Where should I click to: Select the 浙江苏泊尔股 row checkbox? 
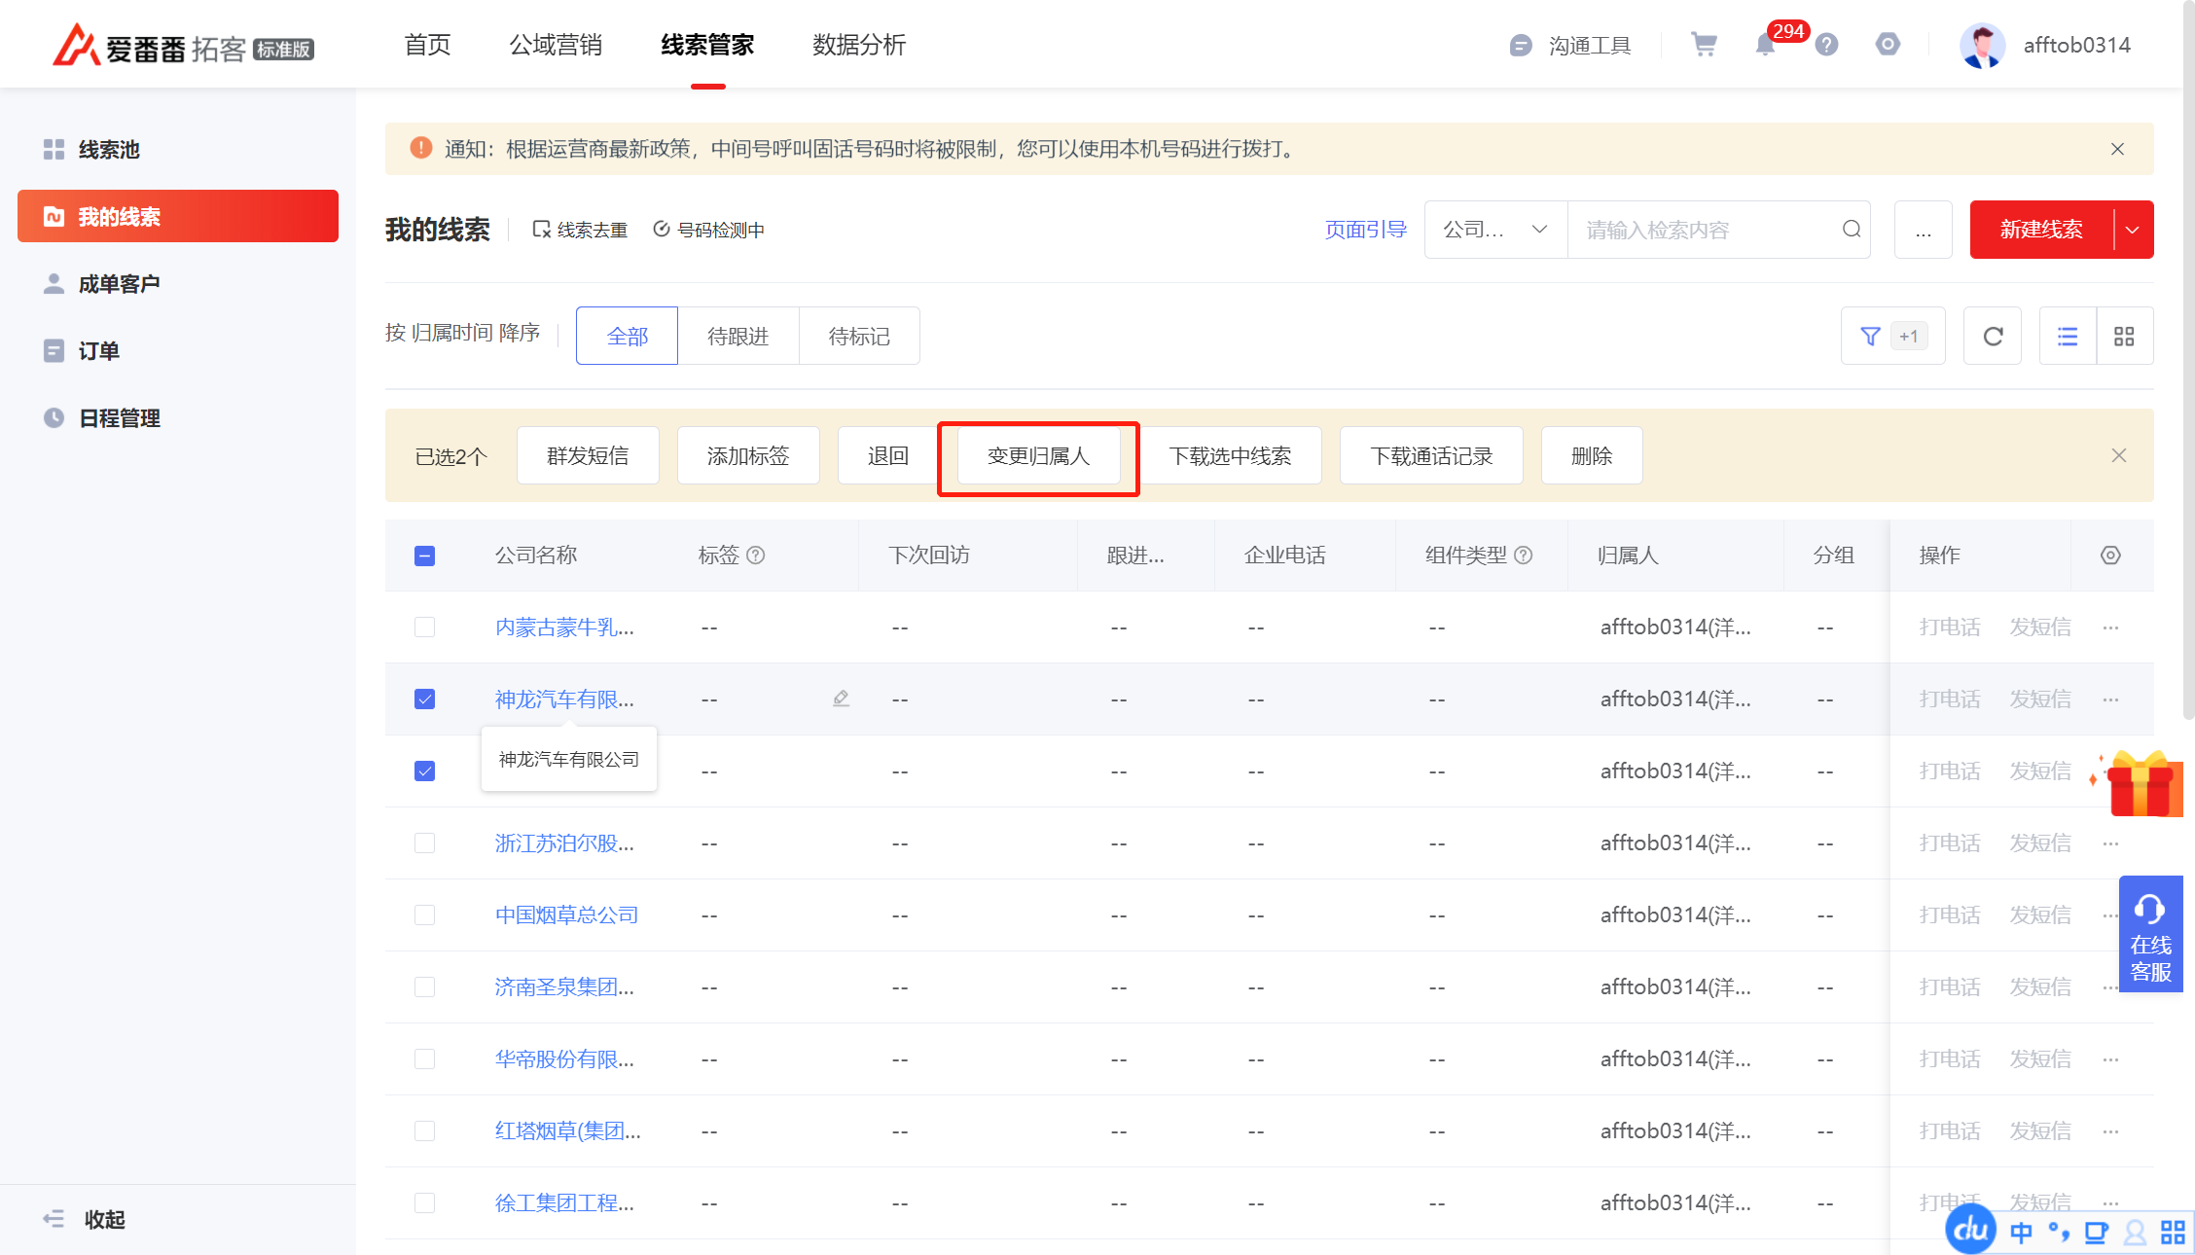424,843
